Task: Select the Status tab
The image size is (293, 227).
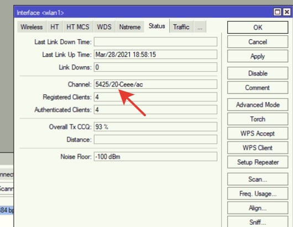Action: click(157, 26)
